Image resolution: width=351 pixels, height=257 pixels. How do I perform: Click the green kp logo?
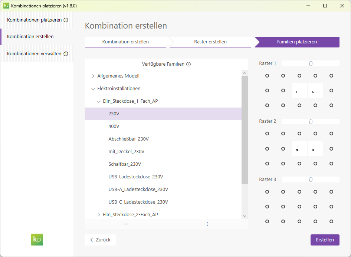(37, 239)
